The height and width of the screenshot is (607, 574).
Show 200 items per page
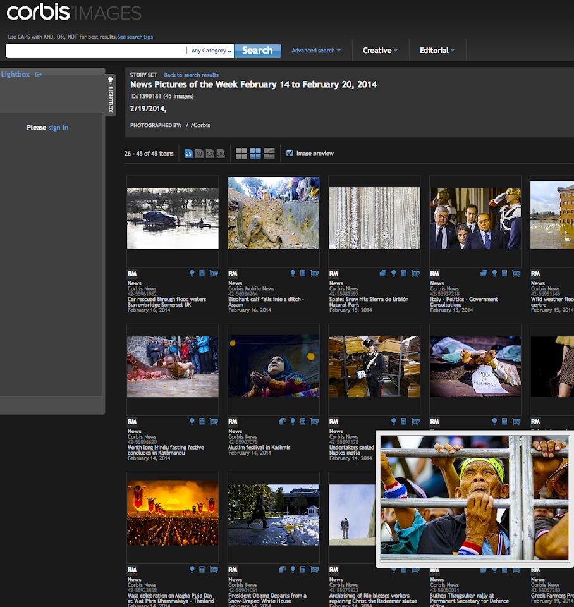(221, 154)
